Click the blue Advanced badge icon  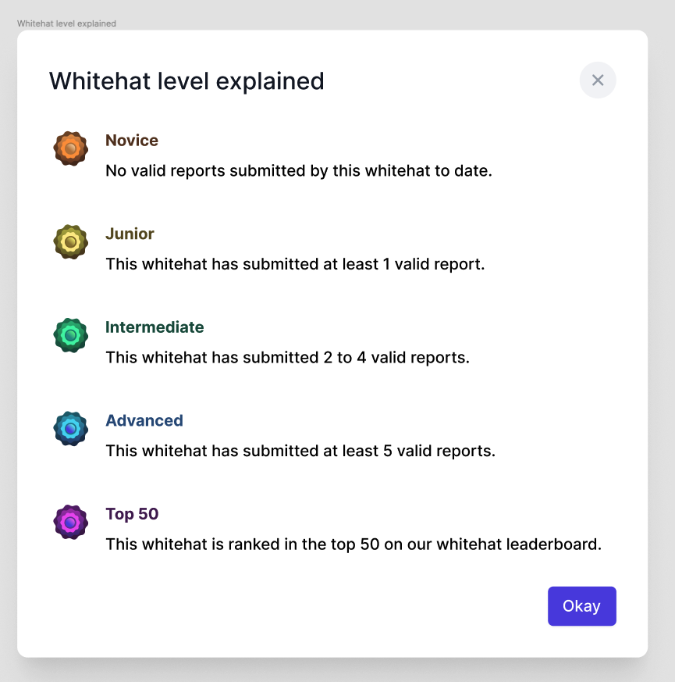(70, 428)
